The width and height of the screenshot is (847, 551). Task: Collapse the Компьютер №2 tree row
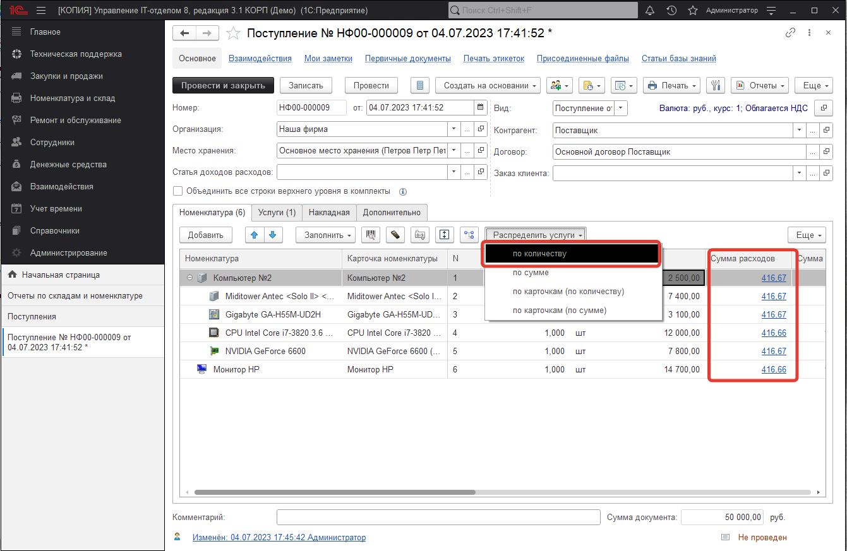pyautogui.click(x=189, y=278)
